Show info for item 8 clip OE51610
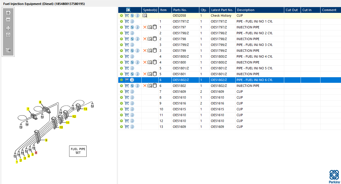This screenshot has width=341, height=184. (x=132, y=97)
